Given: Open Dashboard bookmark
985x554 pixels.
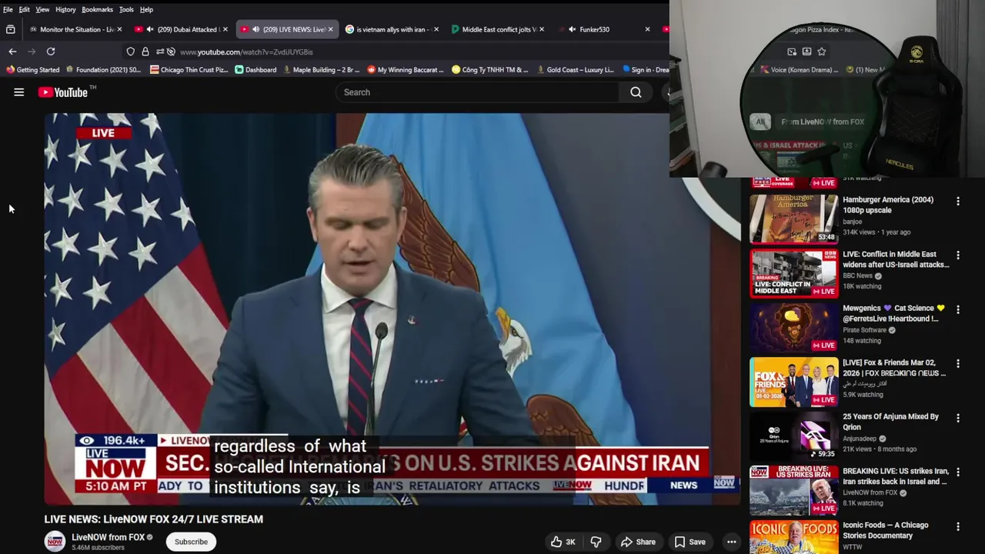Looking at the screenshot, I should 255,70.
